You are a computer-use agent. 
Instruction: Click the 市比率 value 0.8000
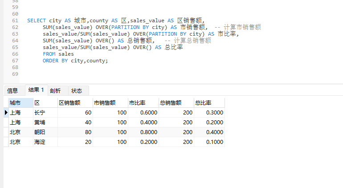[143, 132]
